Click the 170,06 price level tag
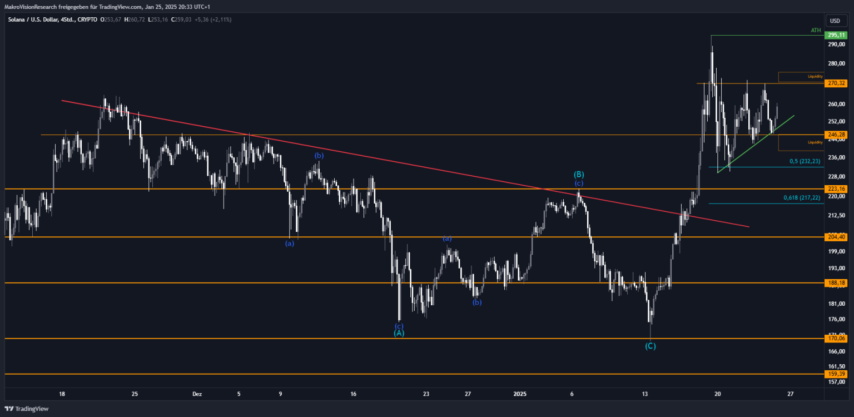The image size is (854, 417). tap(836, 338)
